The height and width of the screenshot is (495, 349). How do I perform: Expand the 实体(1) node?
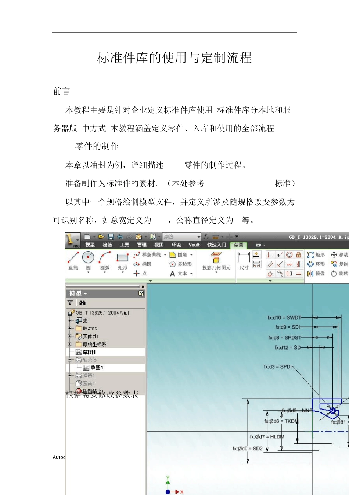coord(69,336)
